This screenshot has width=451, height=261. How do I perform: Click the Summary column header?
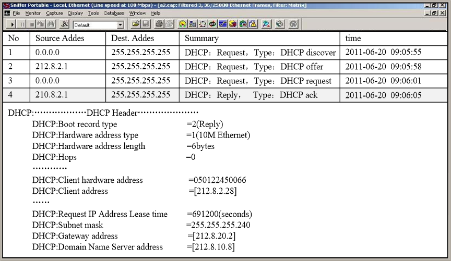pos(201,38)
